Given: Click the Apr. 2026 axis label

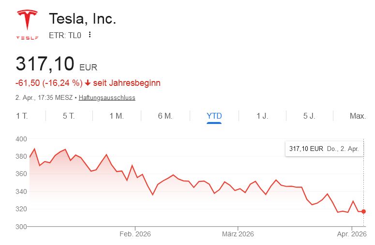Looking at the screenshot, I should coord(351,234).
